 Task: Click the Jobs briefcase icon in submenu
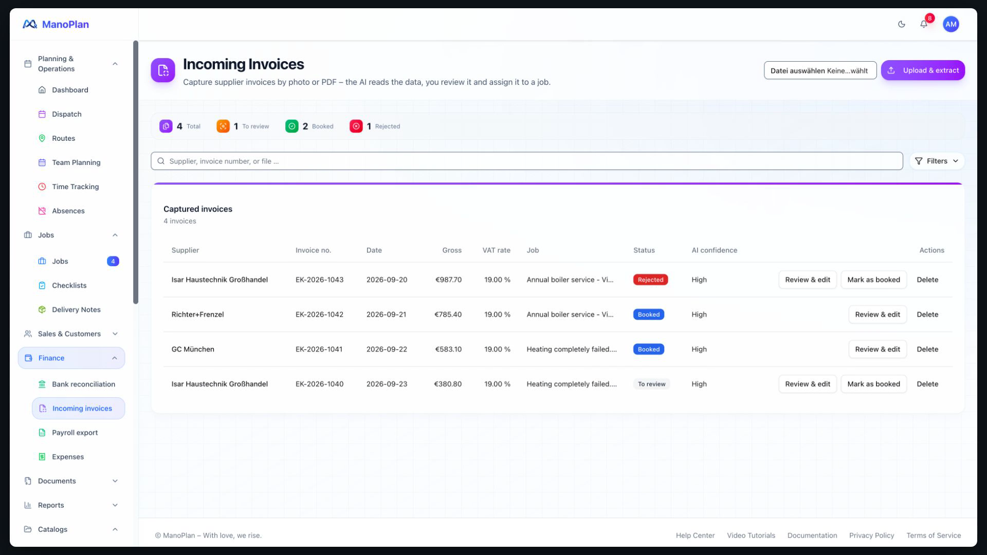coord(42,261)
